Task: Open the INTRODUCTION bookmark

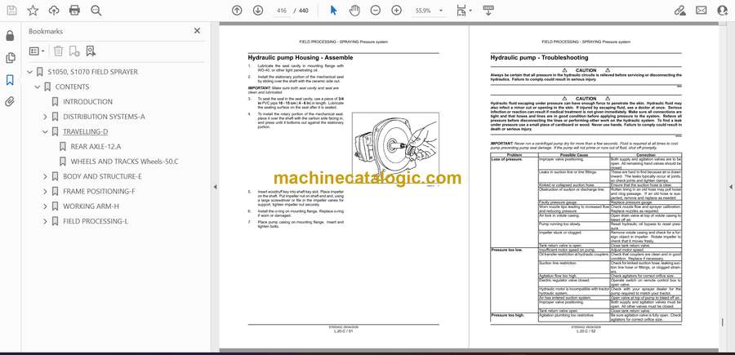Action: coord(87,102)
